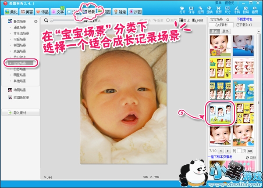Sort materials by 最热

pyautogui.click(x=225, y=32)
